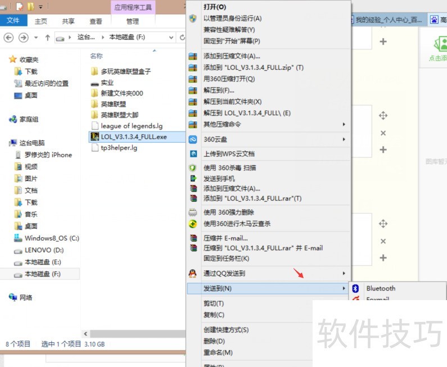Select the 多玩英雄联盟盒子 folder
The image size is (447, 367).
point(126,71)
